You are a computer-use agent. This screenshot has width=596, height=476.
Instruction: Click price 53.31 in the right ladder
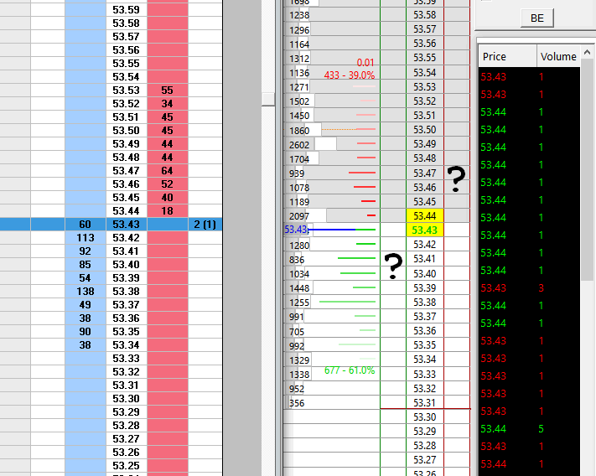point(424,403)
